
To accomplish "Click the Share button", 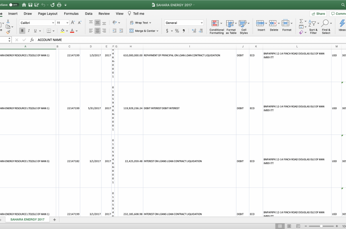I will click(318, 13).
